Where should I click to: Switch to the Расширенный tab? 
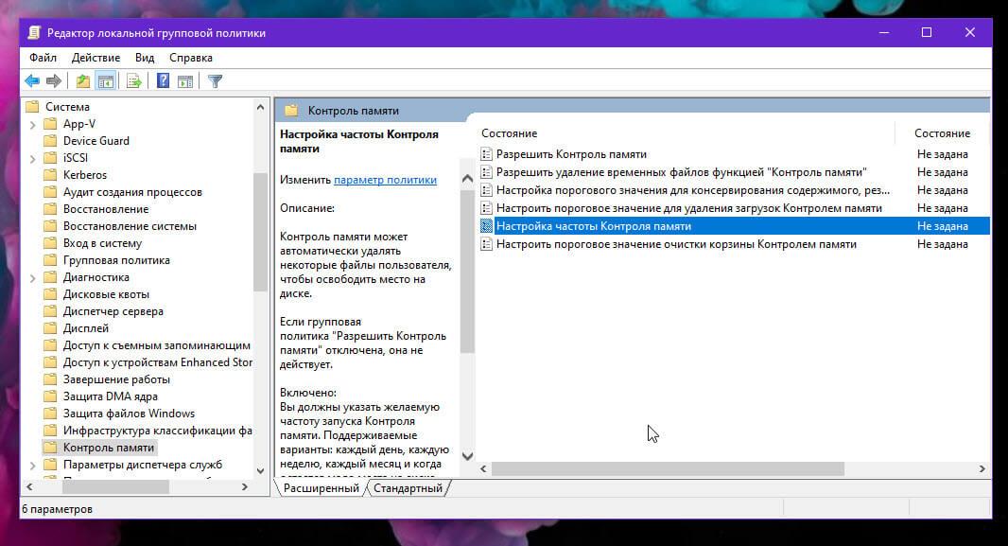[x=321, y=488]
